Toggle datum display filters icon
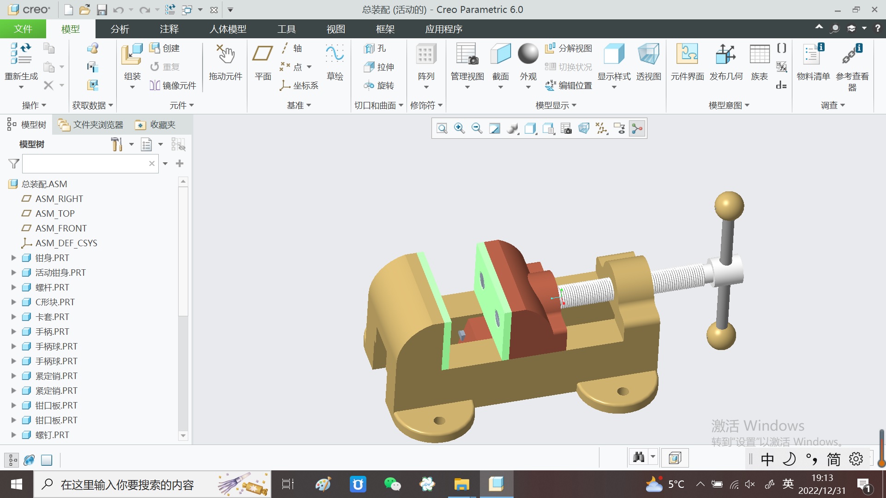This screenshot has height=498, width=886. (x=601, y=129)
